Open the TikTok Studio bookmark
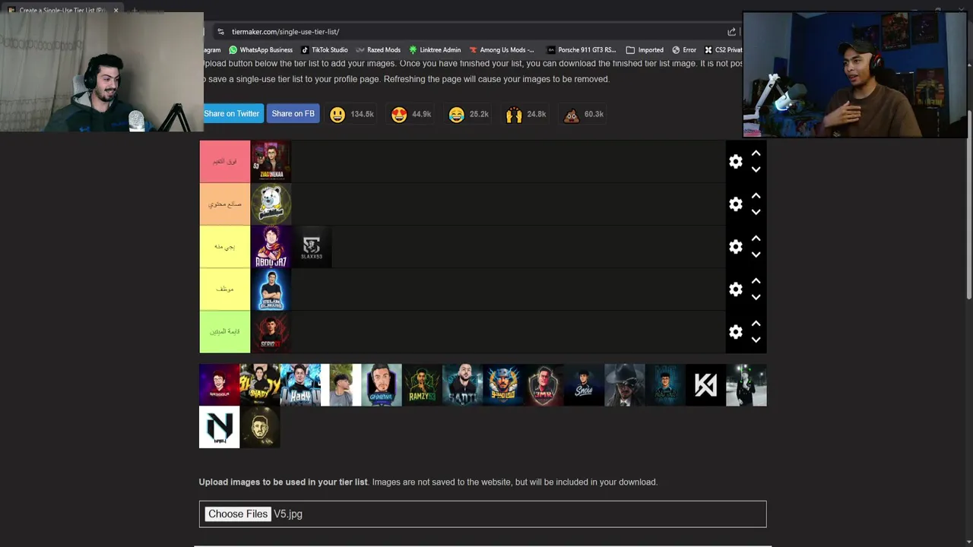 coord(324,50)
